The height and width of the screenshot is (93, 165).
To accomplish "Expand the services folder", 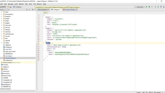I will pos(2,27).
